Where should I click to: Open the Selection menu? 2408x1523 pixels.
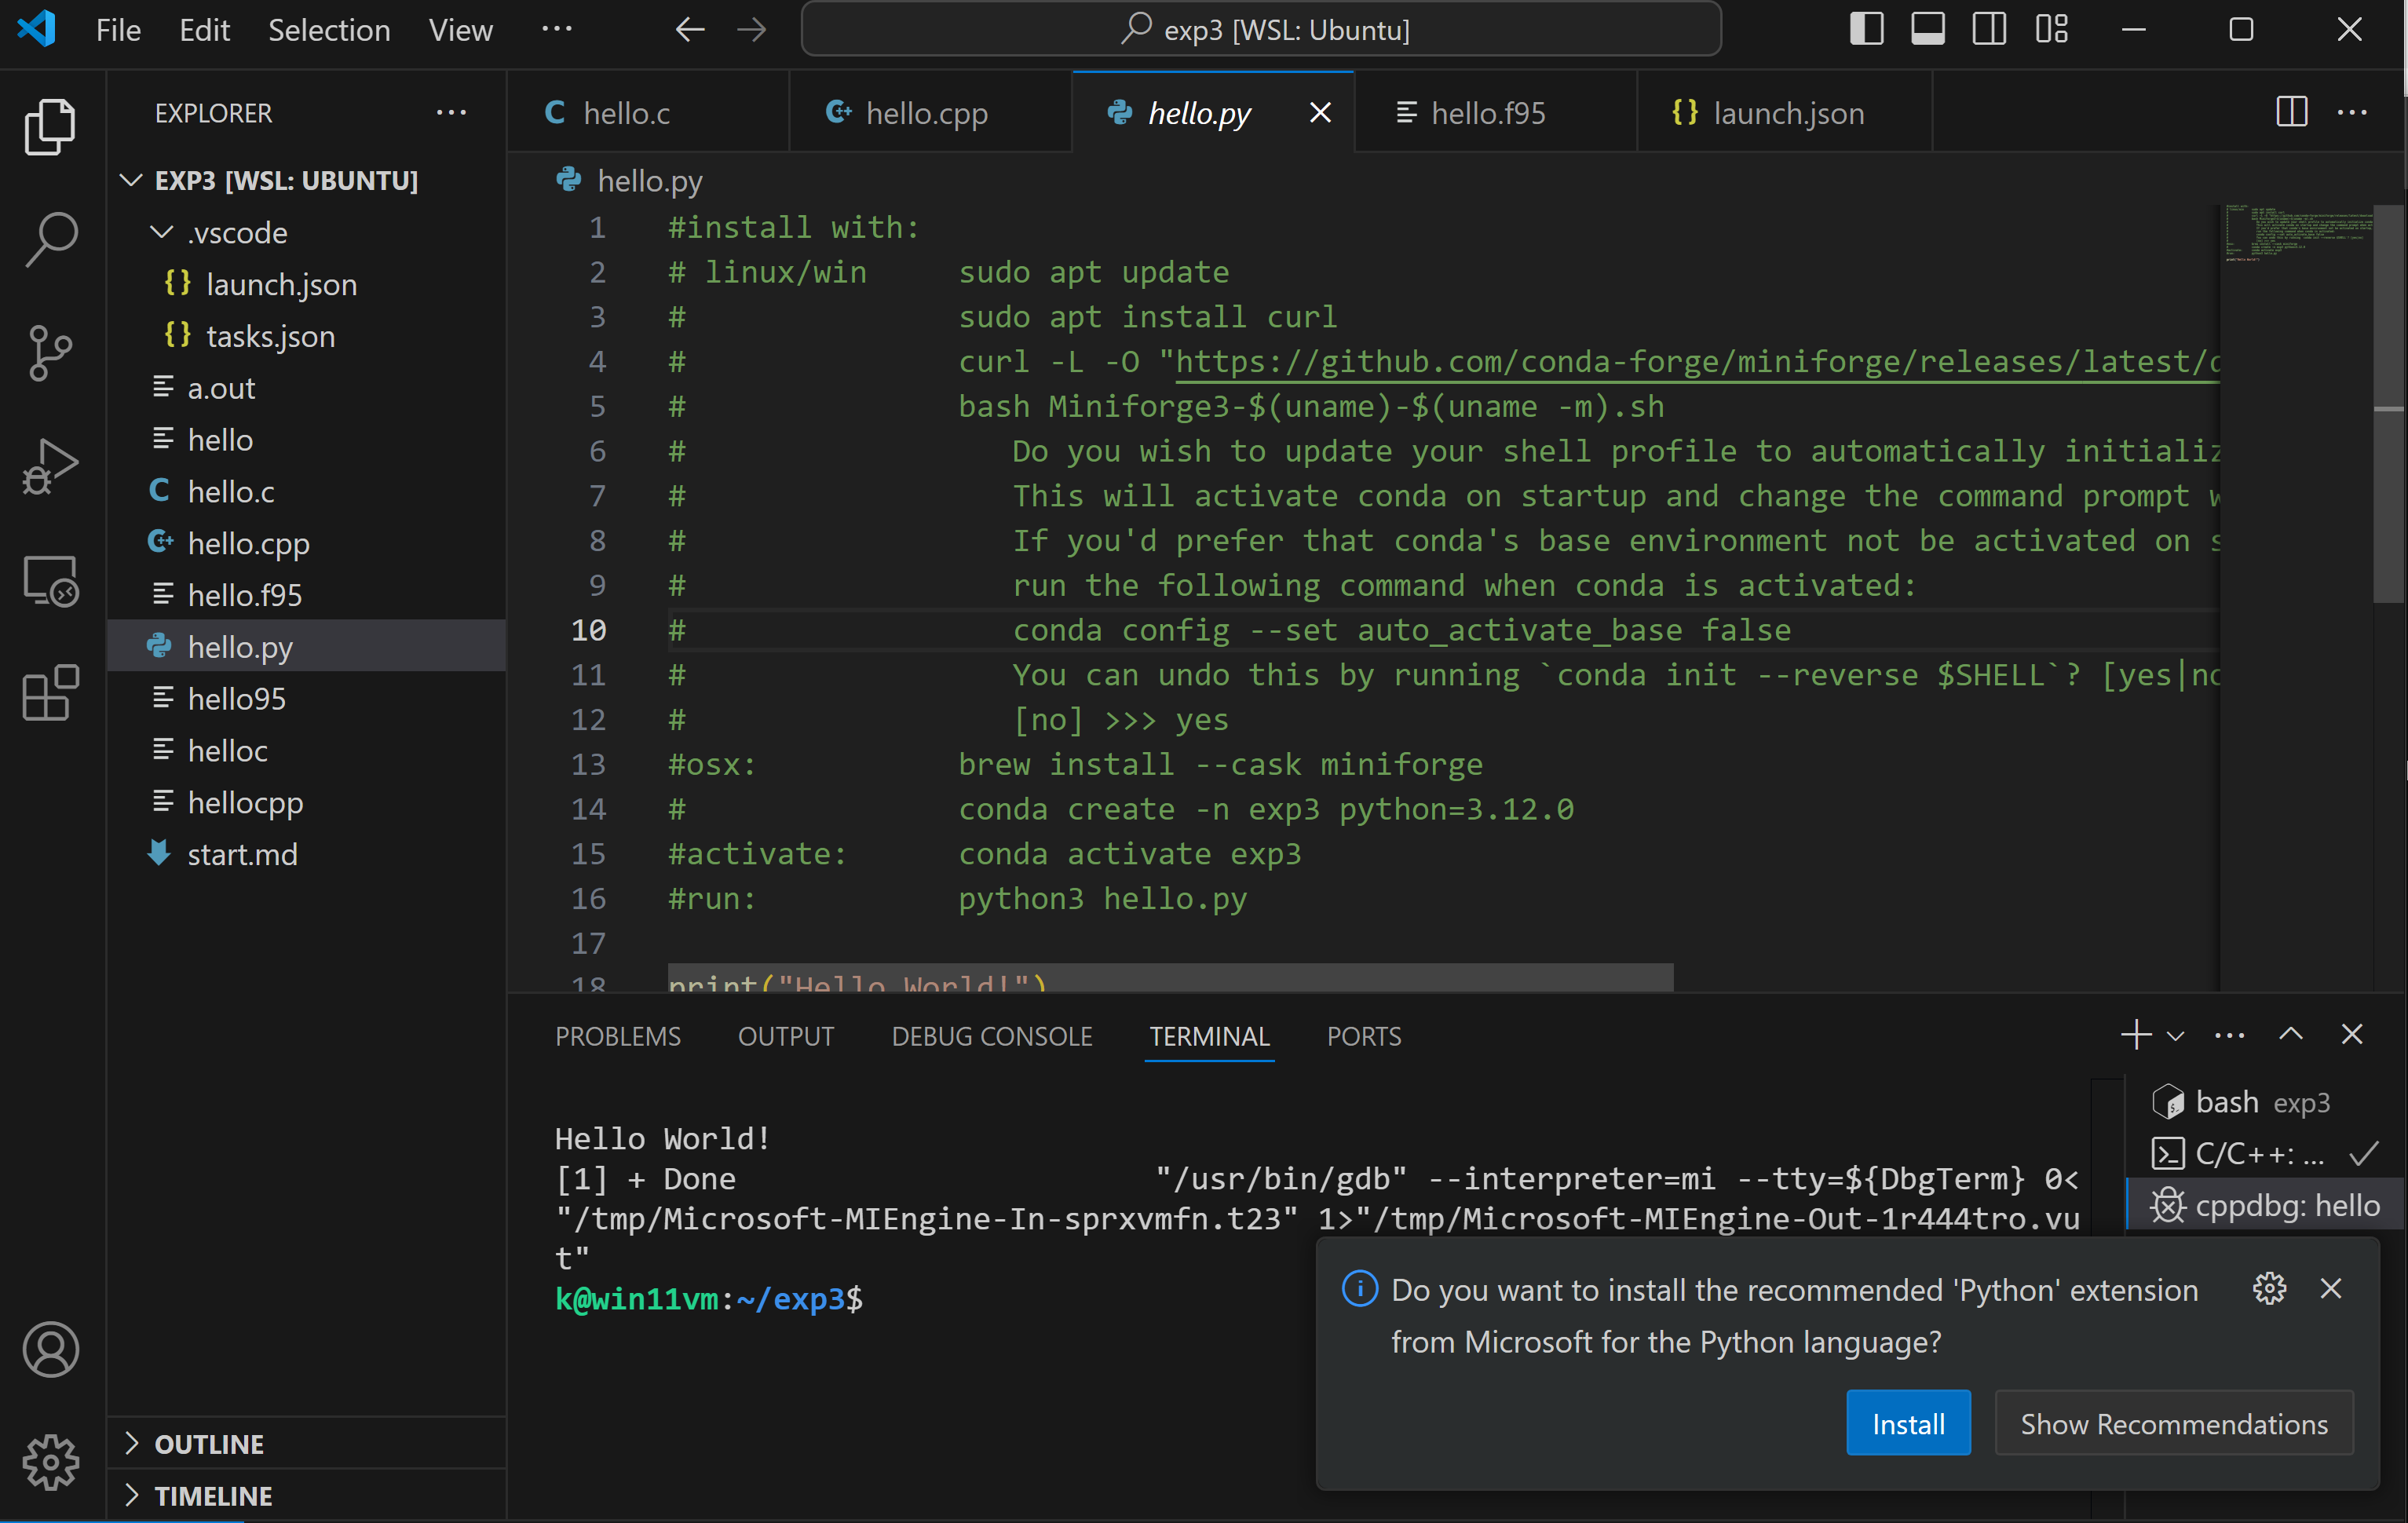point(328,30)
